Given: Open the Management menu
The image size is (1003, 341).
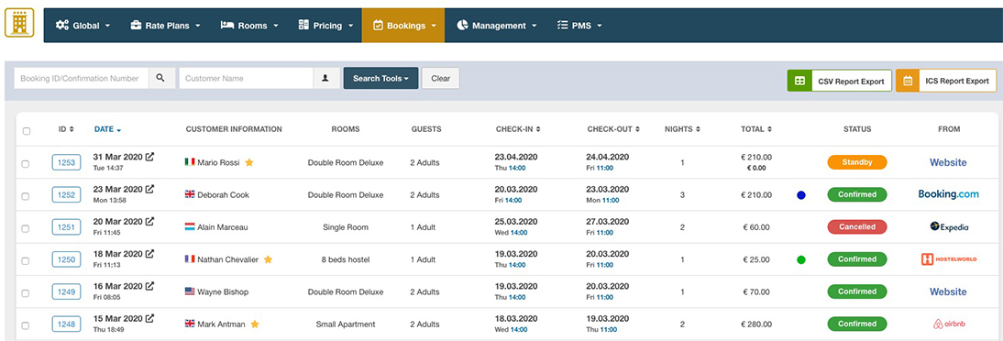Looking at the screenshot, I should 496,26.
